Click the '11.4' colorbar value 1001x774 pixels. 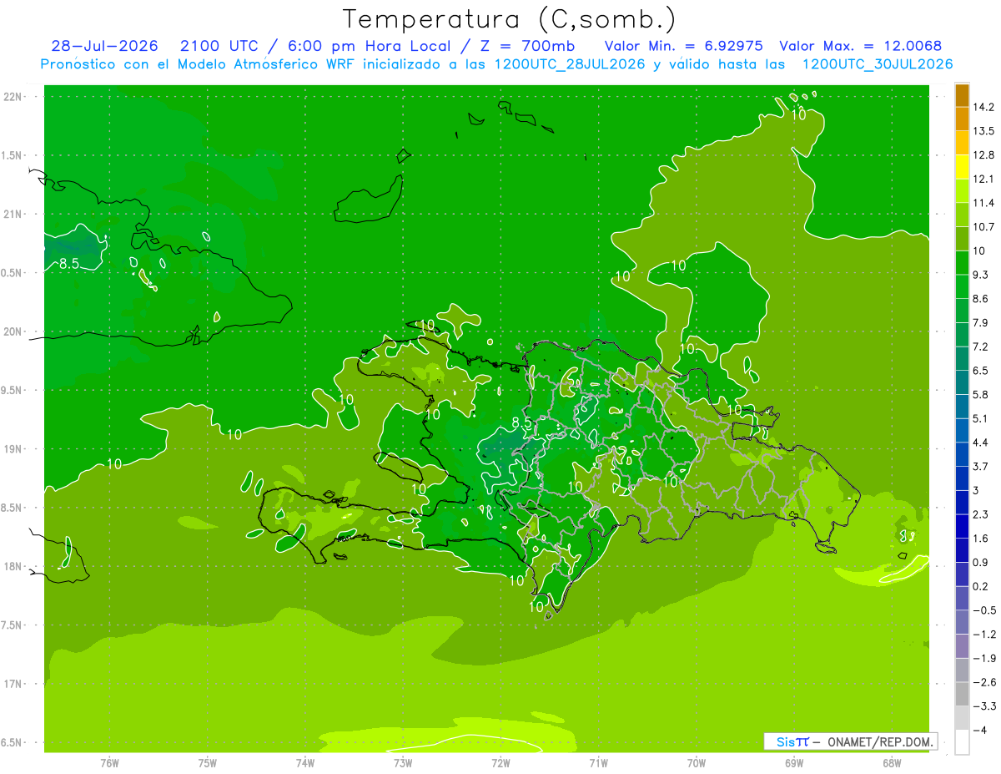(x=983, y=203)
